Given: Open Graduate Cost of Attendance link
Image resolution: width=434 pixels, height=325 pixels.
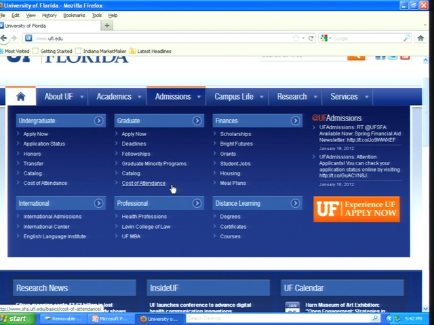Looking at the screenshot, I should point(143,183).
